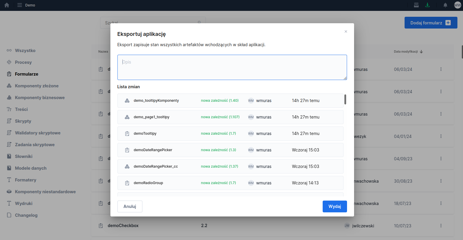Click the demo_tooltipyKomponenty component icon
Image resolution: width=463 pixels, height=240 pixels.
(x=127, y=101)
